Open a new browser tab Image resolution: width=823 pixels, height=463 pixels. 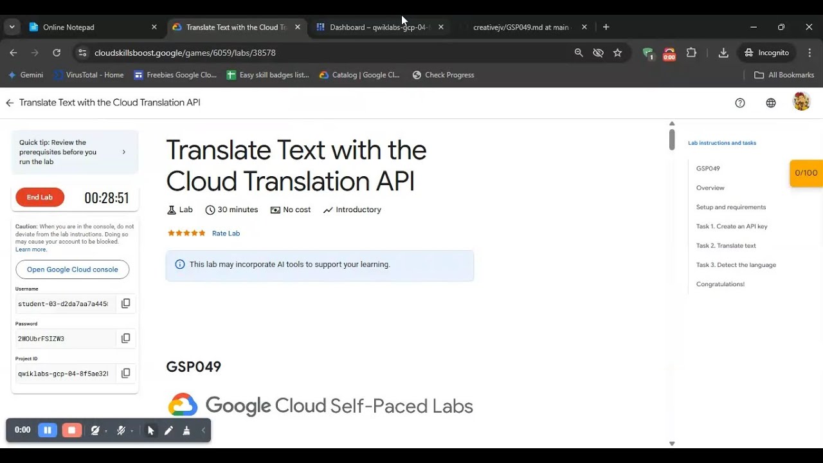click(x=606, y=27)
